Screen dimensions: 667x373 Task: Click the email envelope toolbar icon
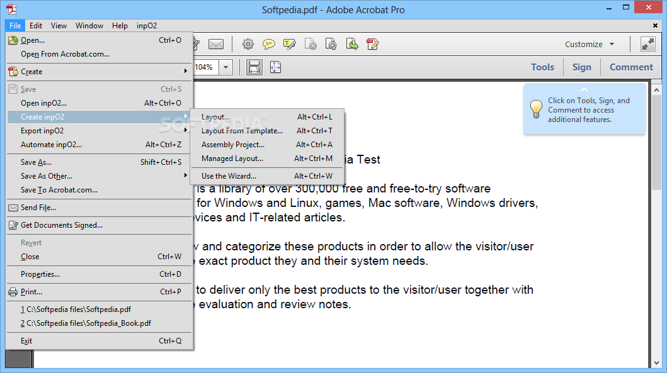click(x=216, y=44)
